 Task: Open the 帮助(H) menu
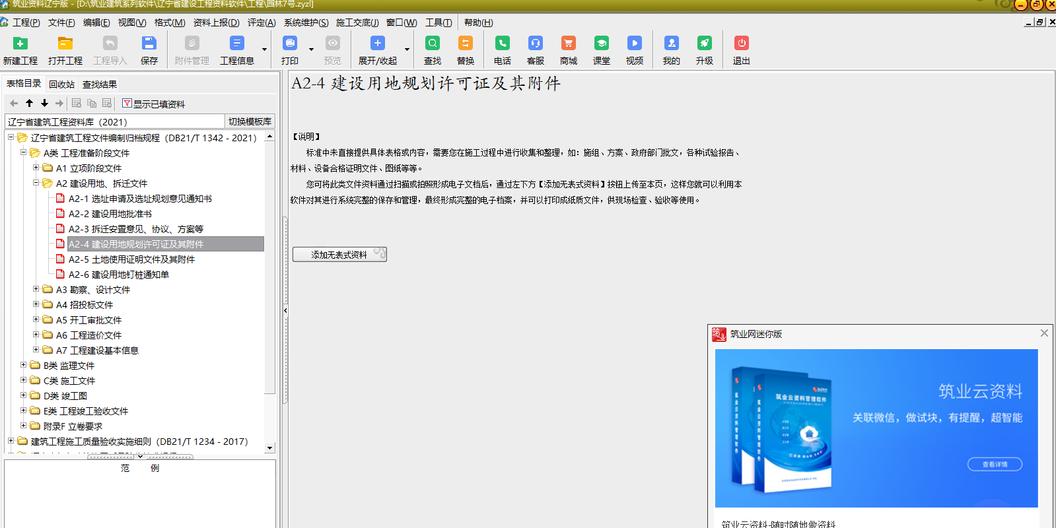click(479, 22)
